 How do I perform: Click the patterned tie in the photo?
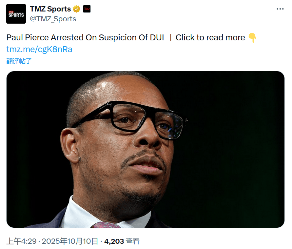point(106,225)
